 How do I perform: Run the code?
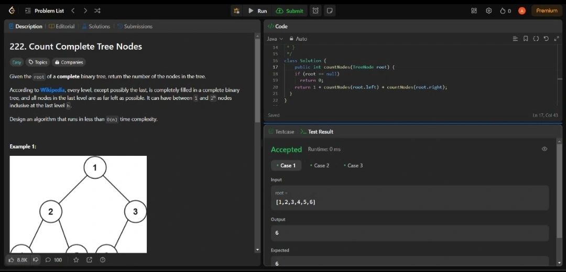(258, 11)
